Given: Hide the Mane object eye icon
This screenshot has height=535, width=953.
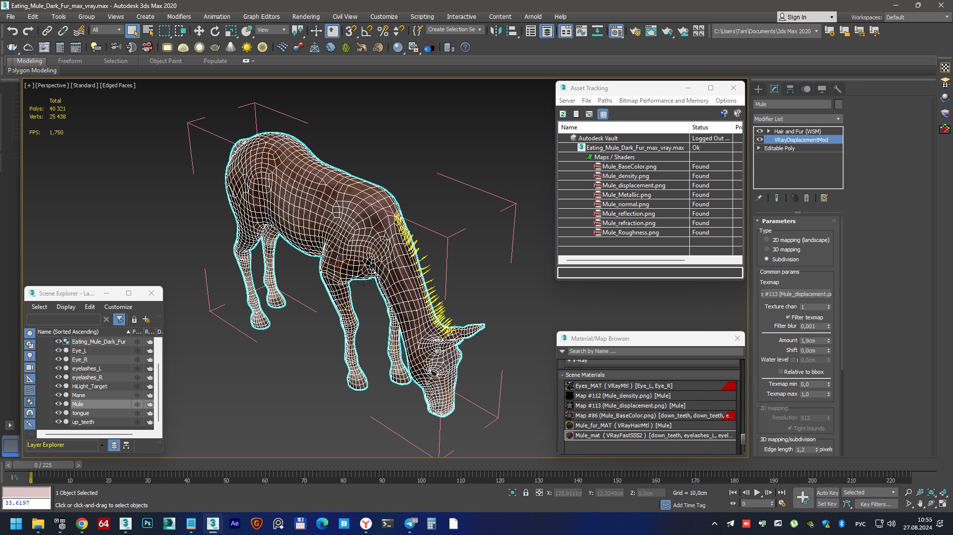Looking at the screenshot, I should pyautogui.click(x=58, y=395).
